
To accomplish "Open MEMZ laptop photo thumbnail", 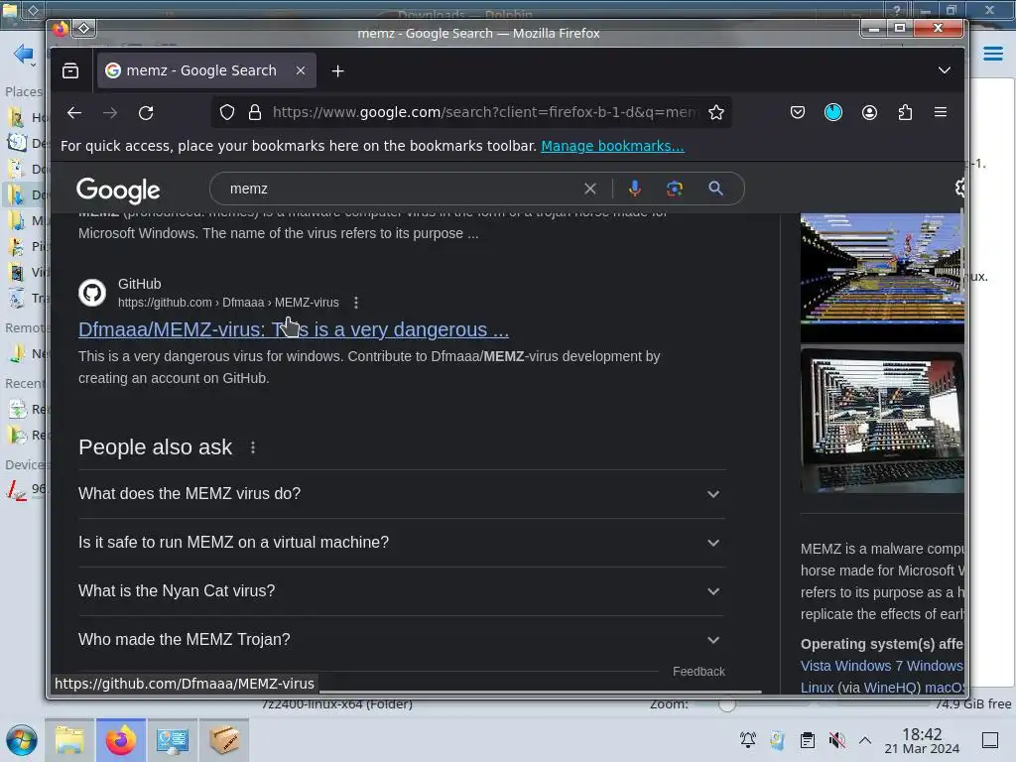I will click(x=882, y=421).
